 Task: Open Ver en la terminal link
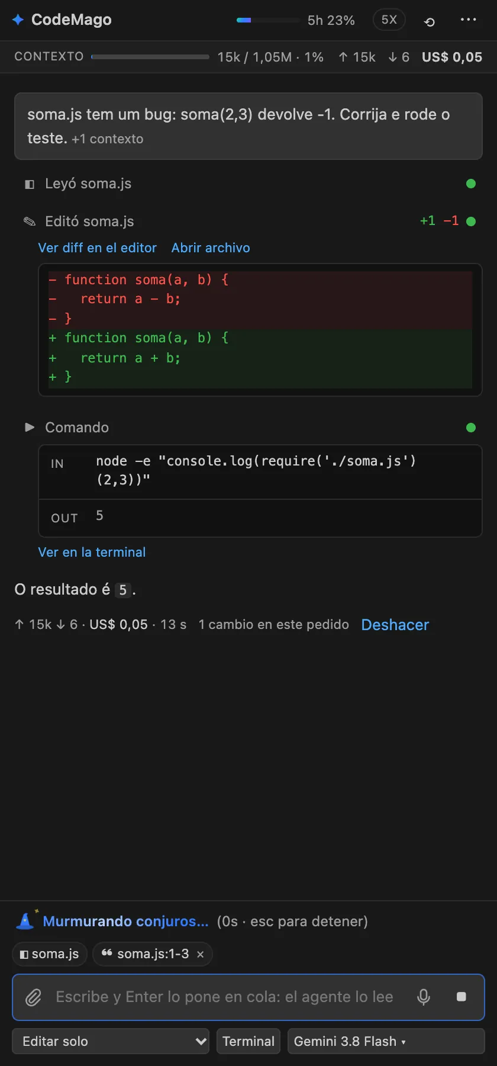(x=92, y=552)
